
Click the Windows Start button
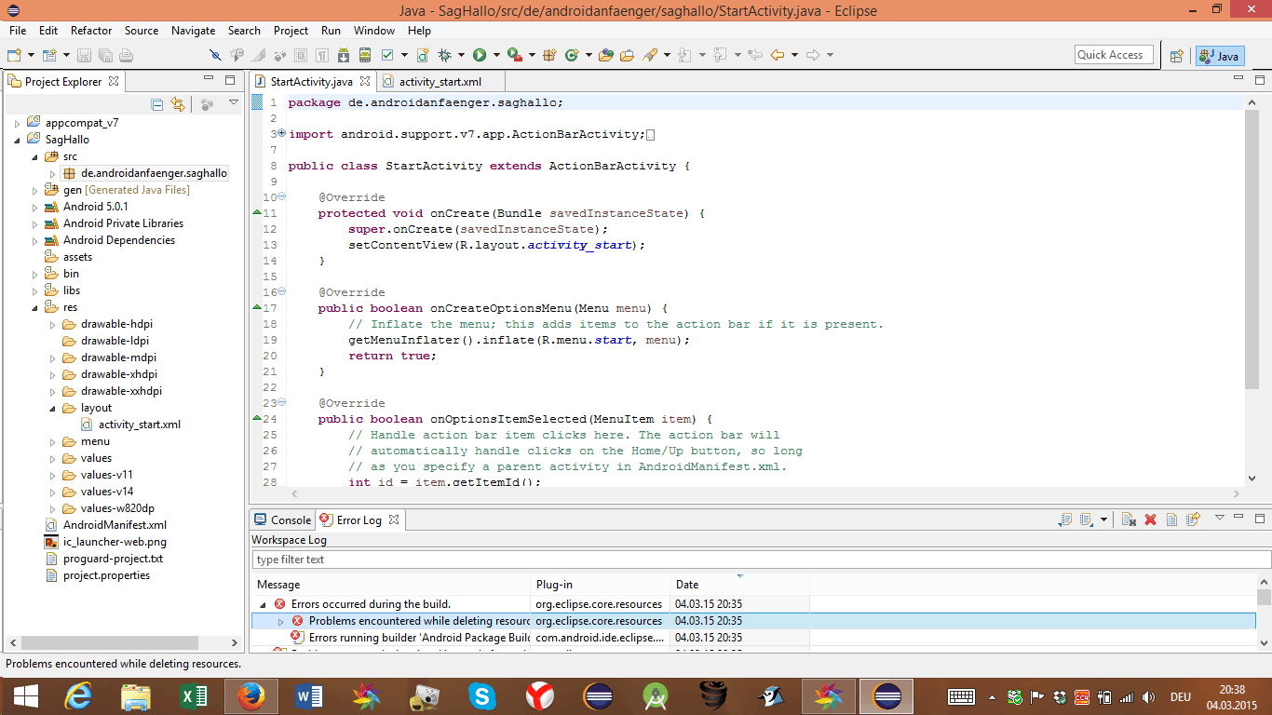(26, 696)
